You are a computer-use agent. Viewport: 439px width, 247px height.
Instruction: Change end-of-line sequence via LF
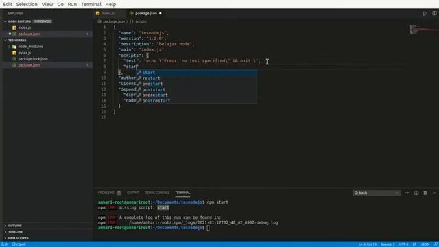tap(414, 244)
